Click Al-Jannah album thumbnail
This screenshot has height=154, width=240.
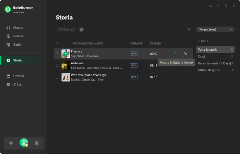[x=66, y=65]
